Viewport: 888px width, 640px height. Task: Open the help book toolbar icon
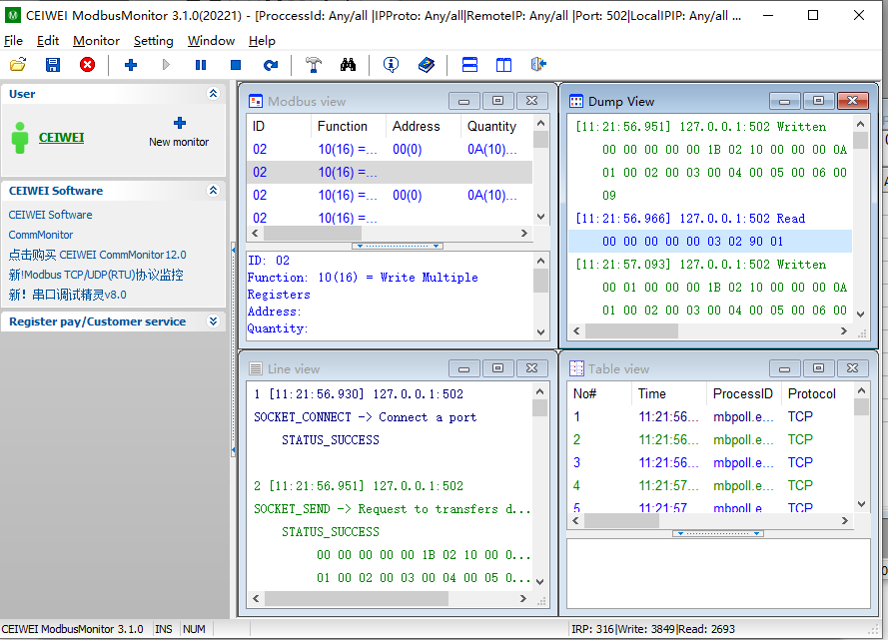426,65
